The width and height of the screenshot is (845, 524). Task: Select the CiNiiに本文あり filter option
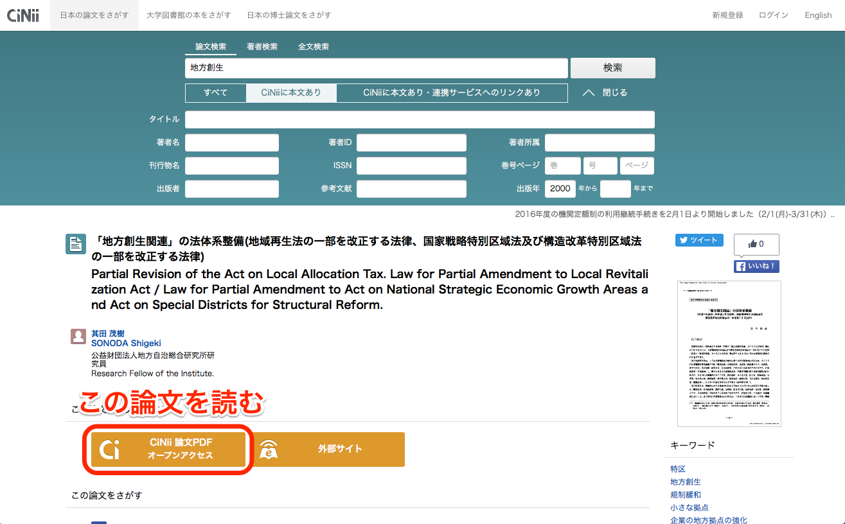(x=291, y=92)
